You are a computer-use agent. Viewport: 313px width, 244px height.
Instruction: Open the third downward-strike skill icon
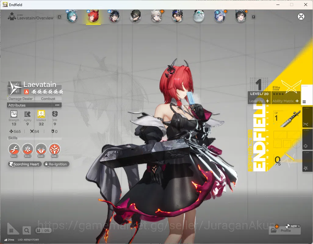41,150
